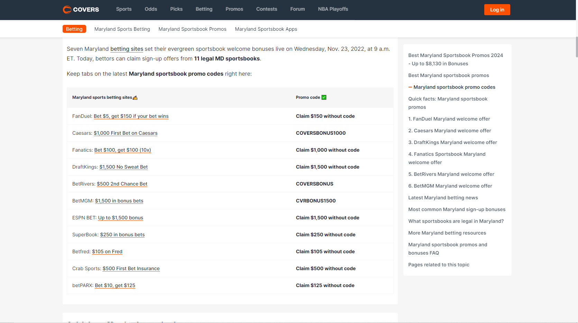
Task: Open betPARX Bet $10, get $125 link
Action: [x=115, y=285]
